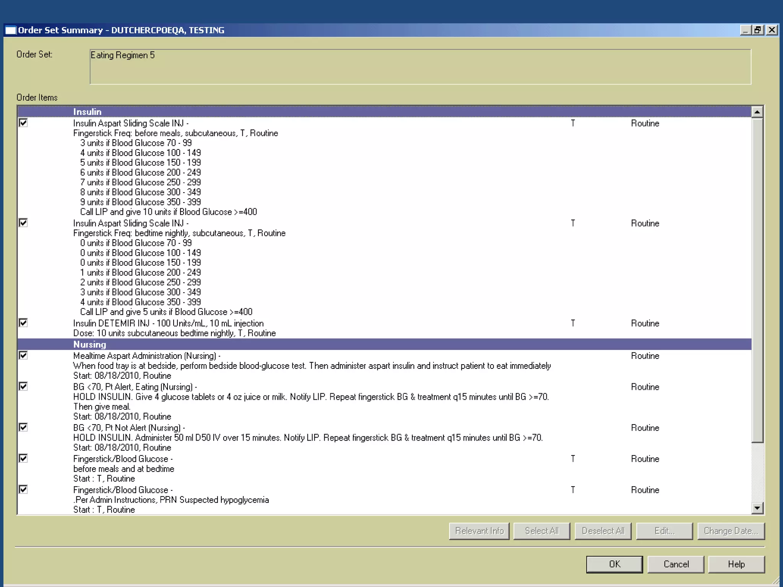This screenshot has width=783, height=587.
Task: Click 'Fingerstick Freq: bedtime nightly' line
Action: pyautogui.click(x=179, y=233)
